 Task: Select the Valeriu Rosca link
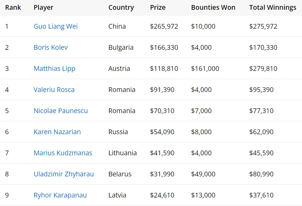[54, 90]
